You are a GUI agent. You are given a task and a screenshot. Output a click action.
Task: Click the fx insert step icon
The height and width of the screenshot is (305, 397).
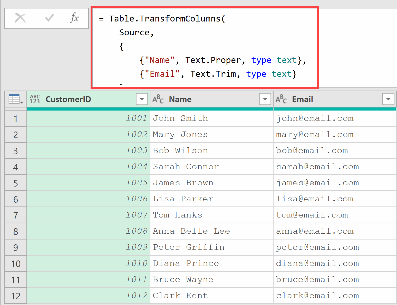(74, 18)
